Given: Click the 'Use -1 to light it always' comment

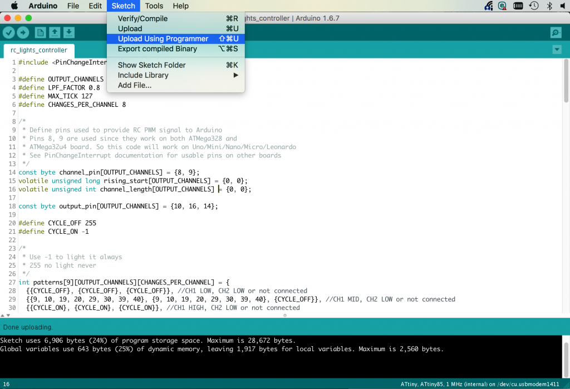Looking at the screenshot, I should click(72, 257).
